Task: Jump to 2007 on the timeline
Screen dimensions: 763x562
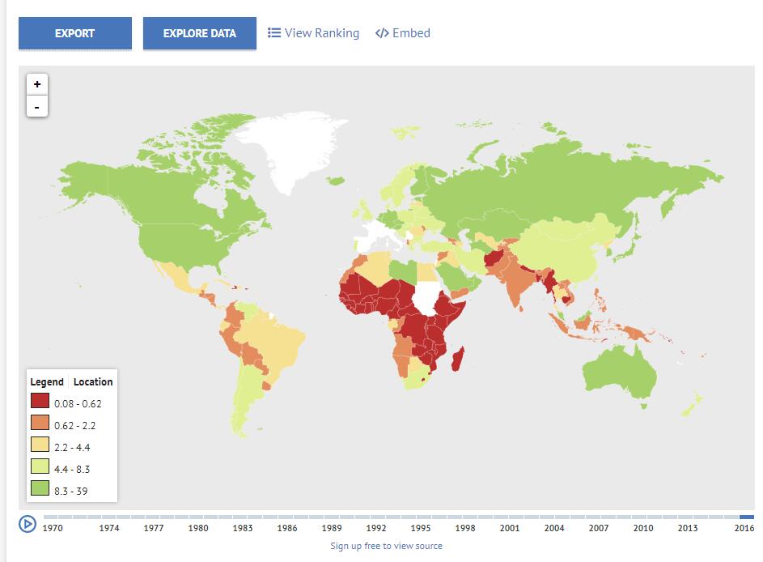Action: tap(599, 528)
